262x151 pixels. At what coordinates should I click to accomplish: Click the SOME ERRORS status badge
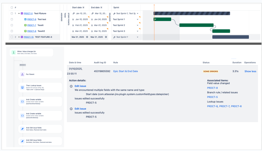(x=211, y=71)
